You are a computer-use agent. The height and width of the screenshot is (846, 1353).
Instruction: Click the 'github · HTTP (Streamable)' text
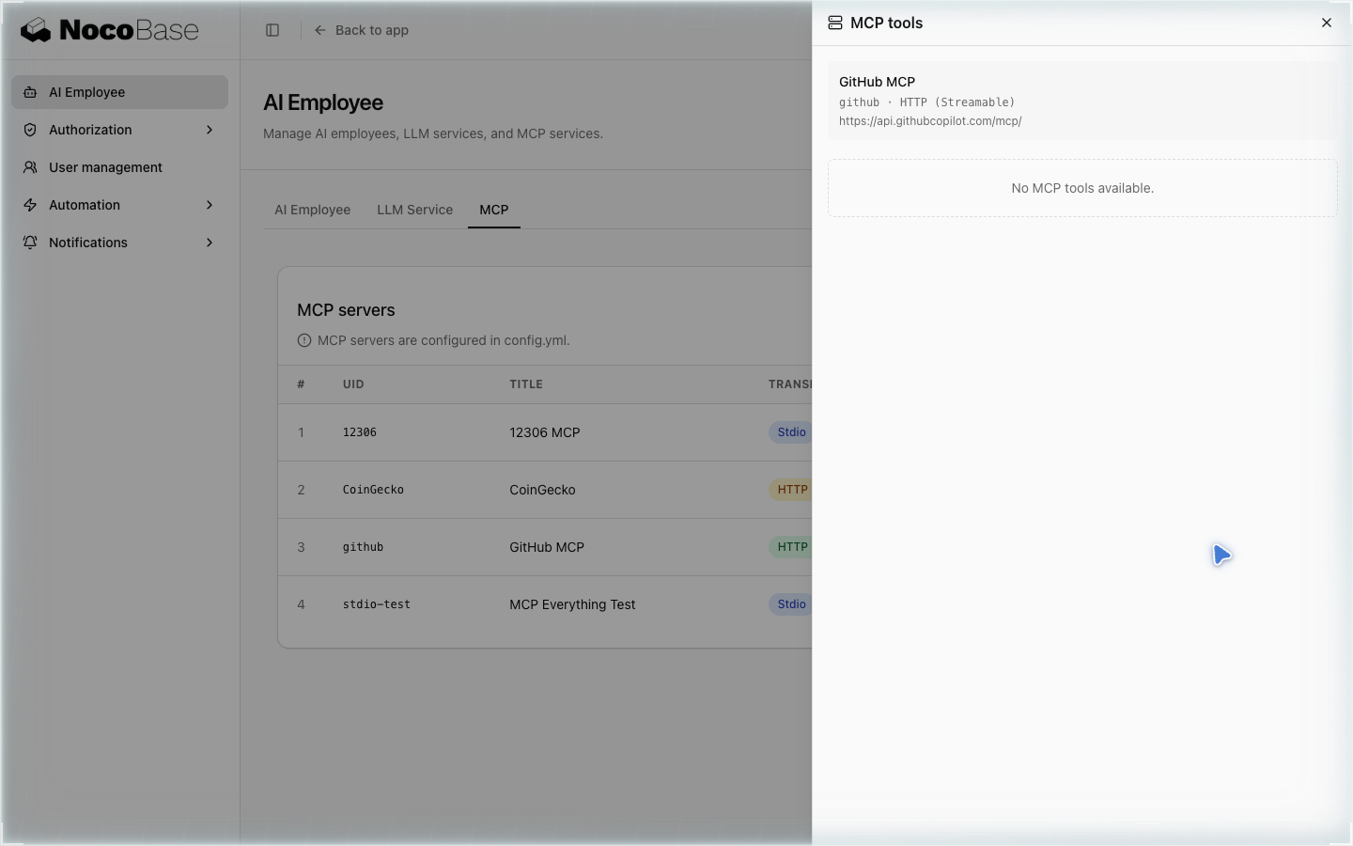927,102
